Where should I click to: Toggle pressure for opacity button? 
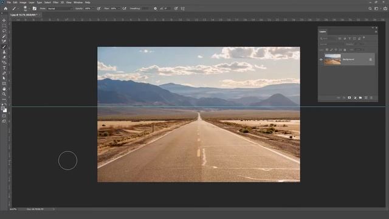[98, 9]
